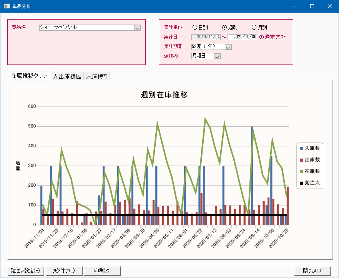
Task: Click the 発注点設定 button
Action: (x=25, y=270)
